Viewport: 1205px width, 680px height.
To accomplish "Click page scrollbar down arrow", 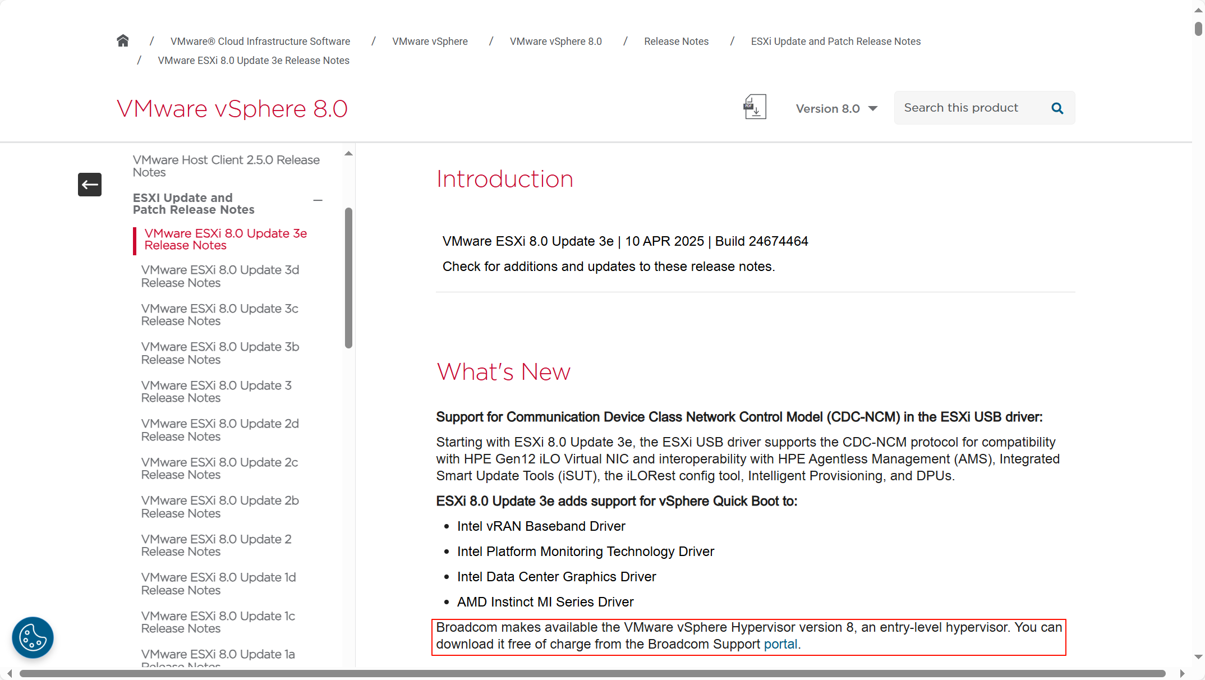I will coord(1198,656).
